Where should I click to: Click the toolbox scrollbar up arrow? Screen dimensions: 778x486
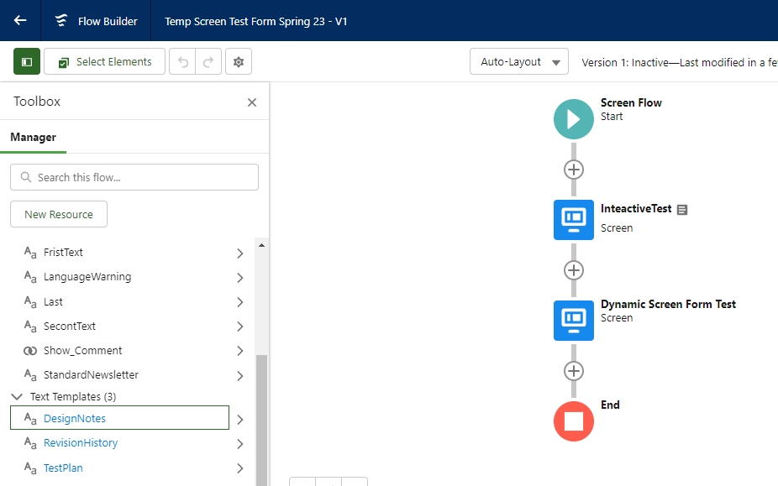(x=261, y=245)
